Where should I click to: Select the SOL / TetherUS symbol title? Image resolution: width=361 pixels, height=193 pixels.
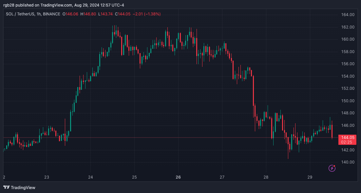20,14
